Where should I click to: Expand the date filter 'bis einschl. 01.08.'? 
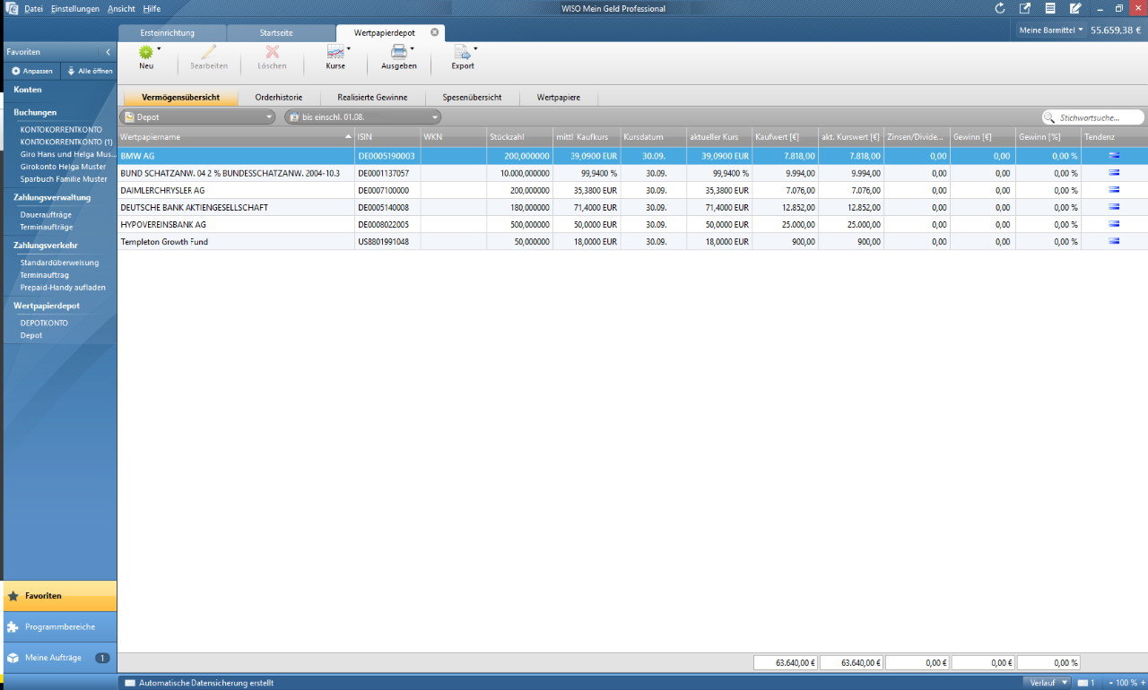(x=362, y=117)
